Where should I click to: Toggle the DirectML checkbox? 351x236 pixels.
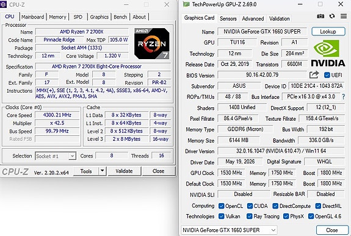point(318,206)
